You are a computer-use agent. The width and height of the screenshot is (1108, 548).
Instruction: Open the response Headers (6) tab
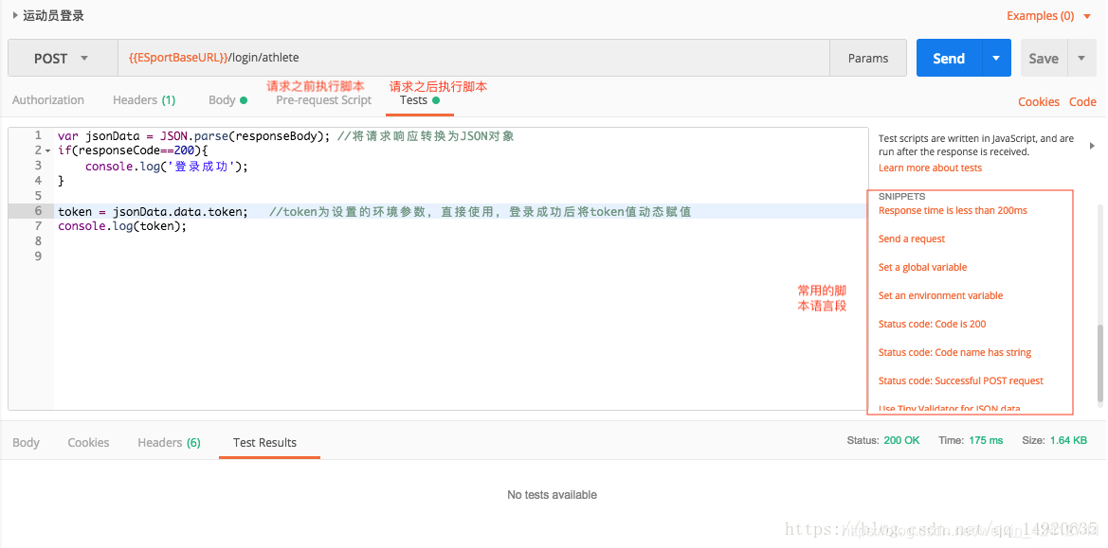click(169, 442)
